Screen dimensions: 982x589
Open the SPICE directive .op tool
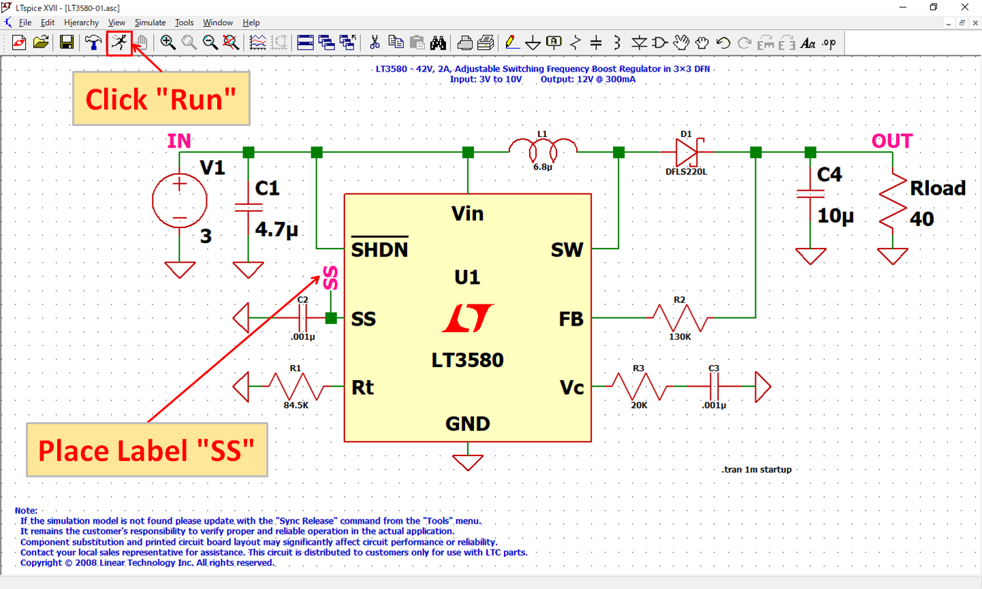(829, 43)
